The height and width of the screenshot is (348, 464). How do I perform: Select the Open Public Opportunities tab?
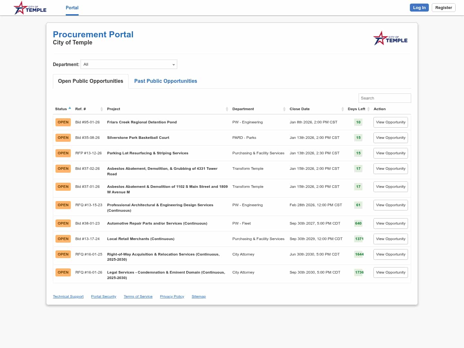click(x=91, y=81)
